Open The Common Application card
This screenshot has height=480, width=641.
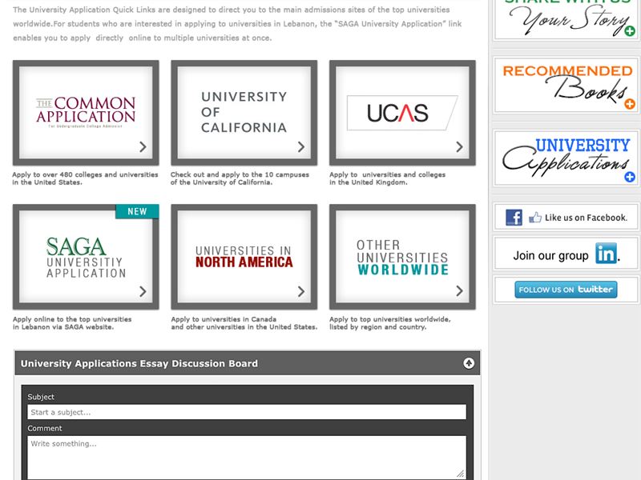[x=86, y=113]
